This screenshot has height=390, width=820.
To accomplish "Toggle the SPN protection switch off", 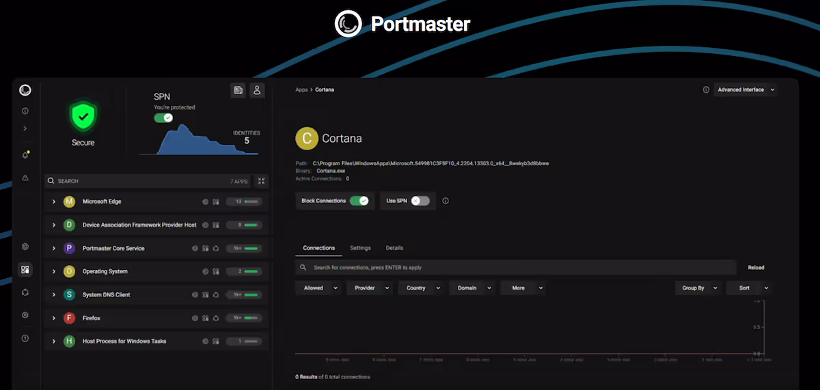I will coord(163,117).
